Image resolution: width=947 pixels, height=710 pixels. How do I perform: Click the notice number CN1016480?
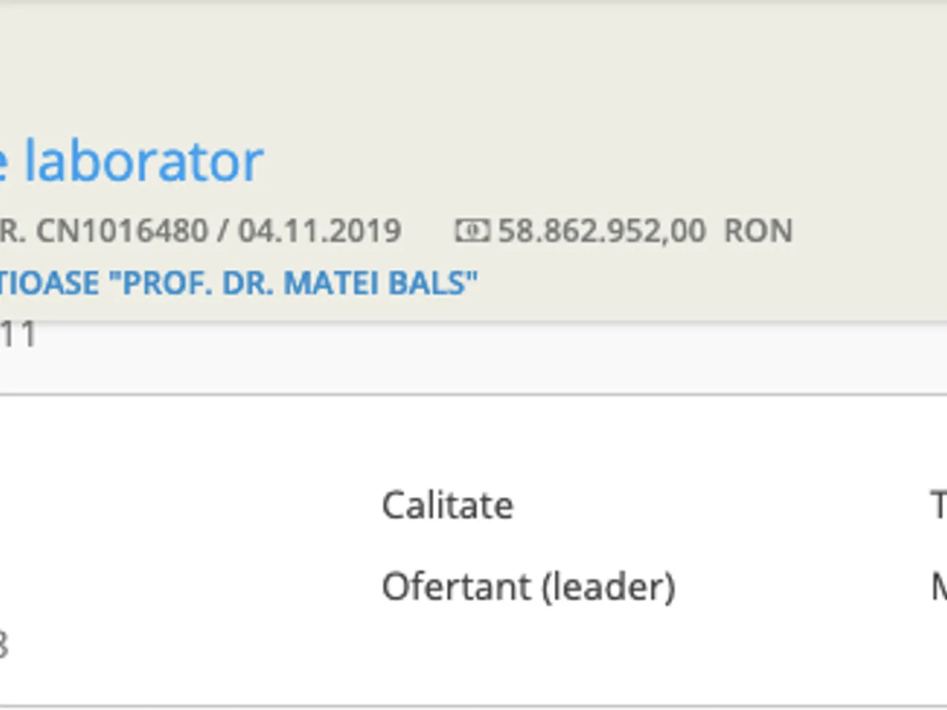click(x=122, y=231)
